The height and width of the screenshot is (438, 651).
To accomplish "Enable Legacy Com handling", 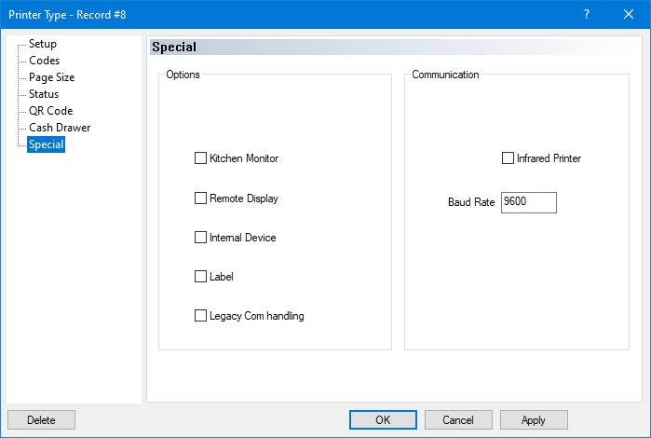I will pyautogui.click(x=200, y=316).
